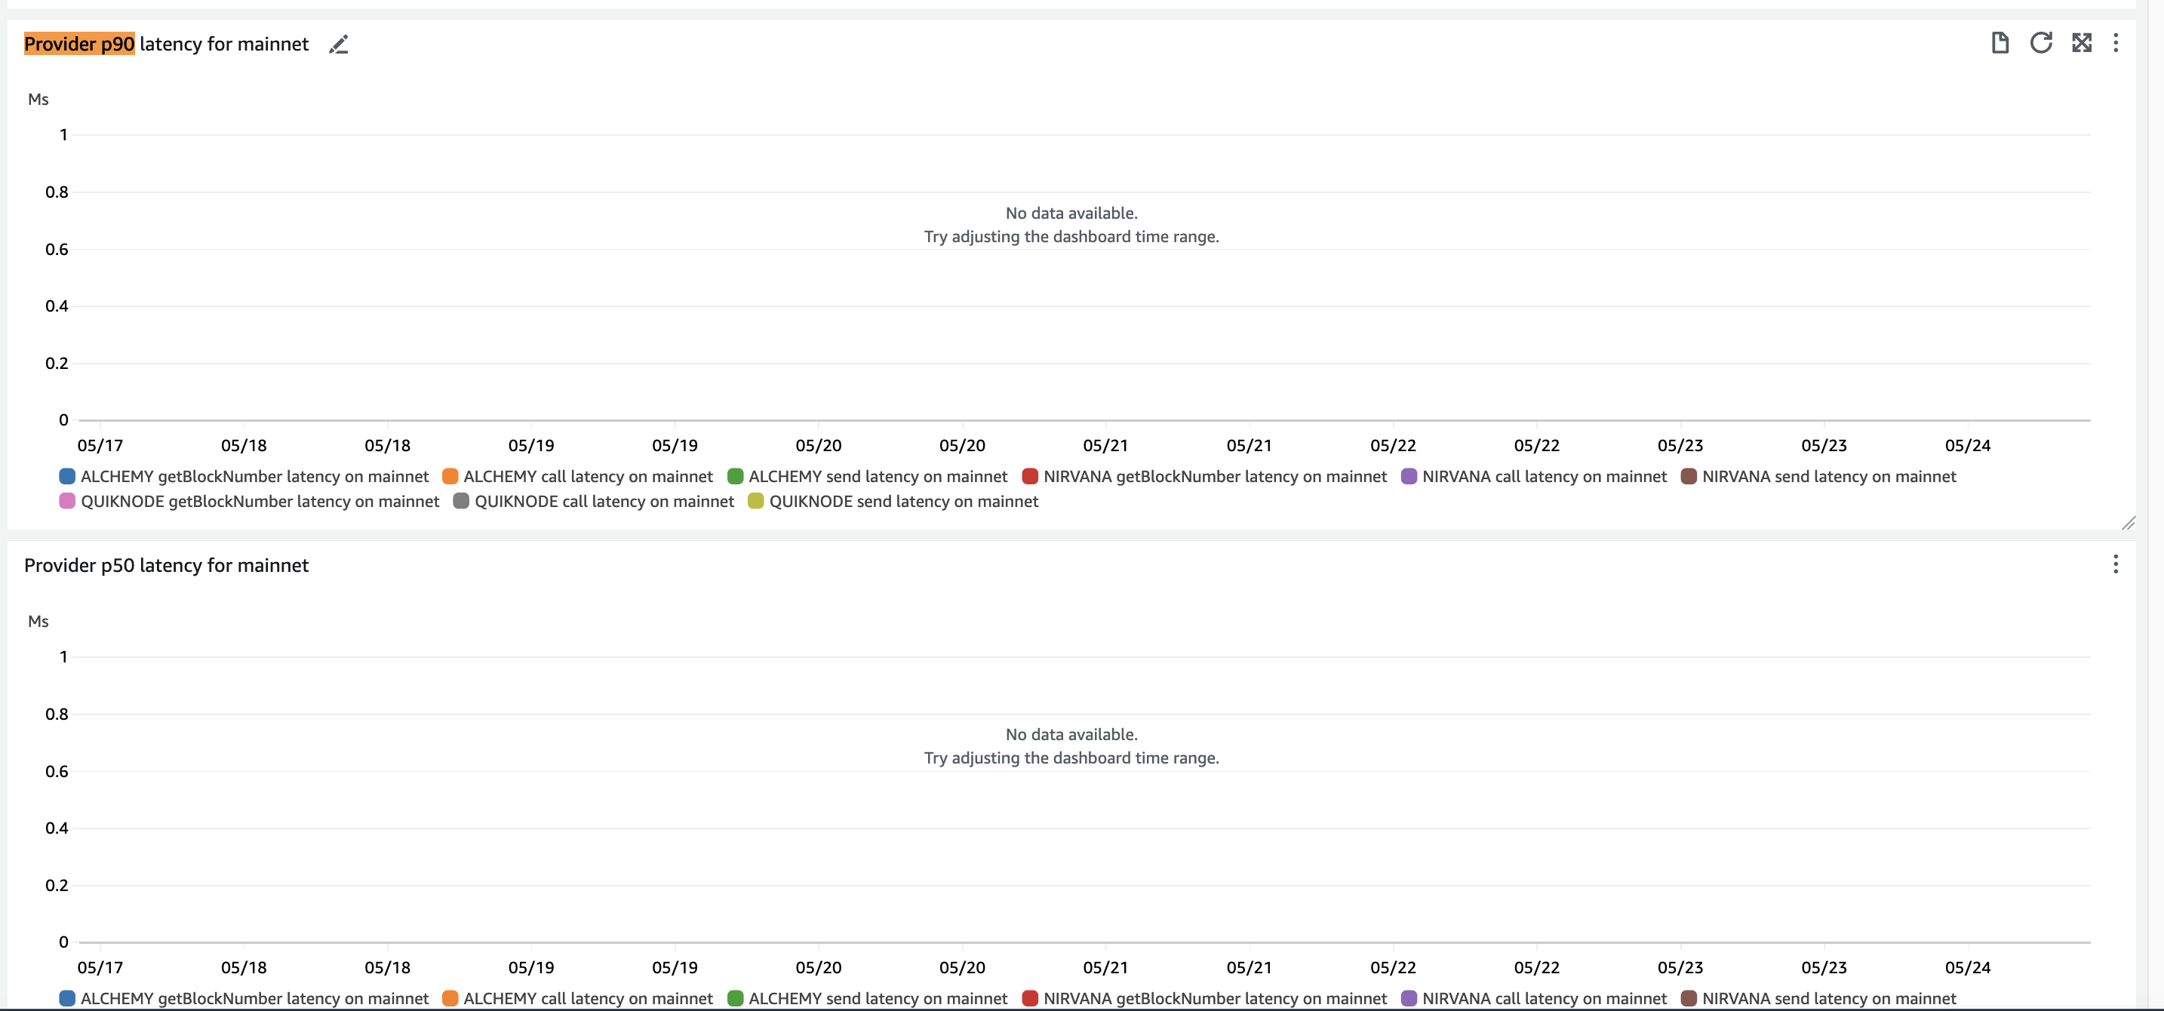The width and height of the screenshot is (2164, 1011).
Task: Expand p90 widget to full screen
Action: coord(2082,43)
